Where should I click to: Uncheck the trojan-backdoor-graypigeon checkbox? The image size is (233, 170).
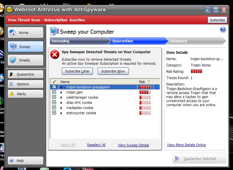(x=54, y=87)
